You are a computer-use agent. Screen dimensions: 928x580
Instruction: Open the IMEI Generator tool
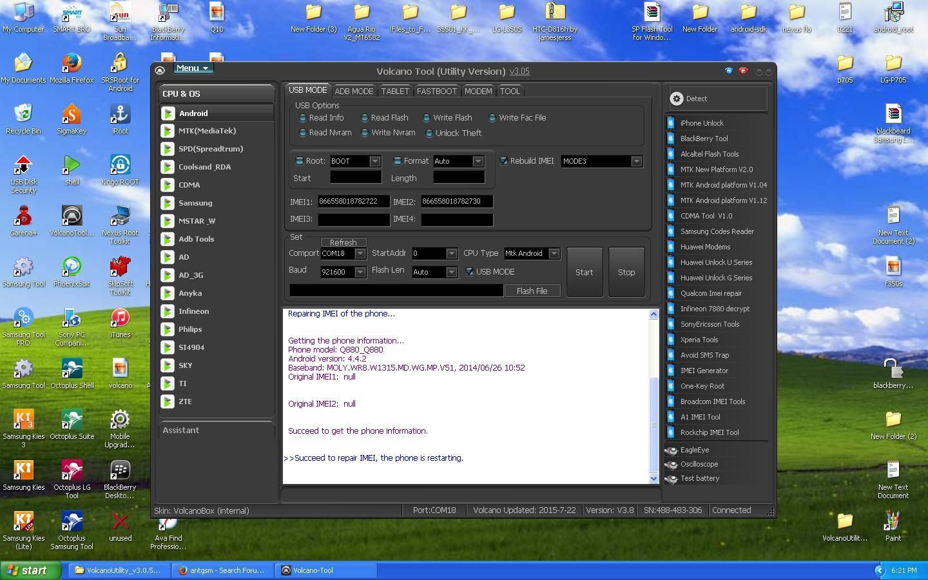[x=704, y=371]
